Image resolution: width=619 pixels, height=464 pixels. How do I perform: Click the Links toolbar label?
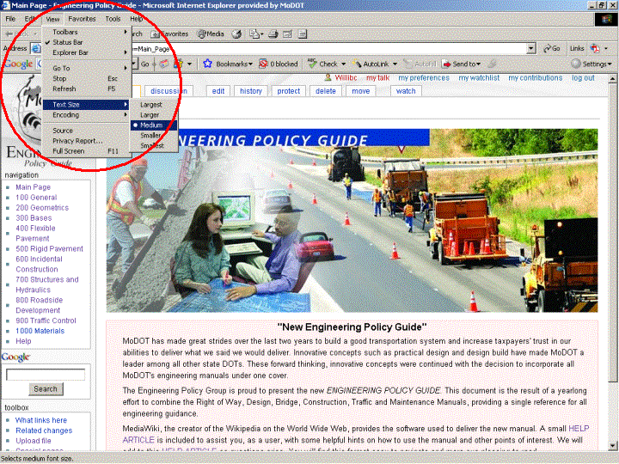(577, 48)
